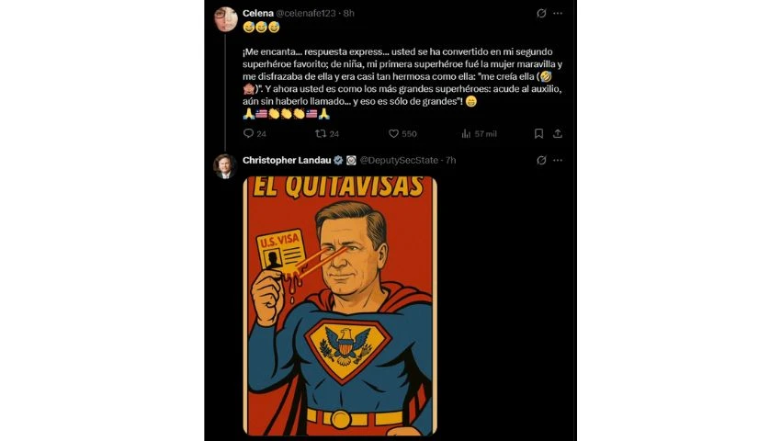Open more options on Christopher Landau's tweet
Viewport: 781px width, 441px height.
point(558,160)
